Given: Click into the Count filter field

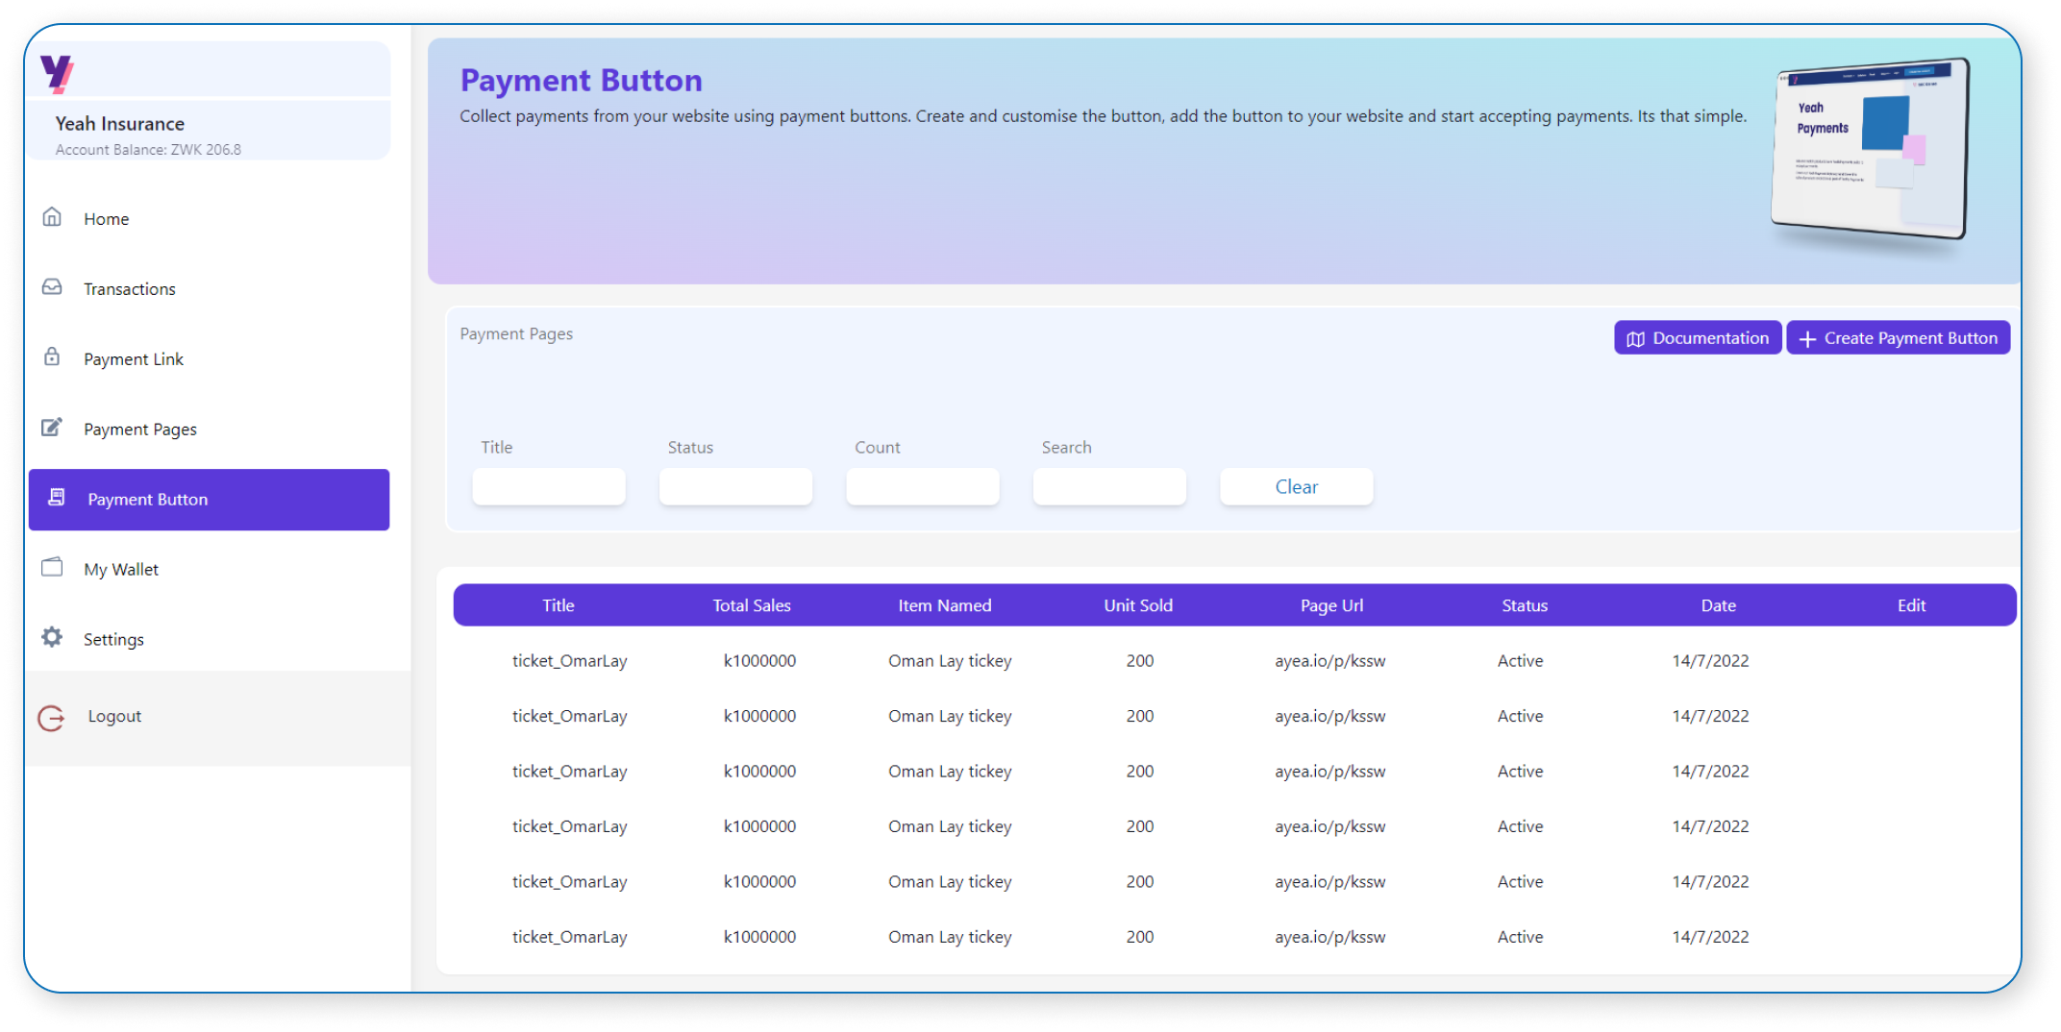Looking at the screenshot, I should [922, 487].
